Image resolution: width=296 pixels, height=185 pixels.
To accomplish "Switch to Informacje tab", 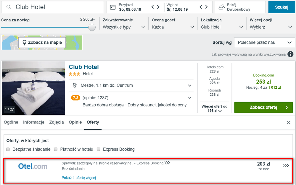I will pyautogui.click(x=34, y=122).
